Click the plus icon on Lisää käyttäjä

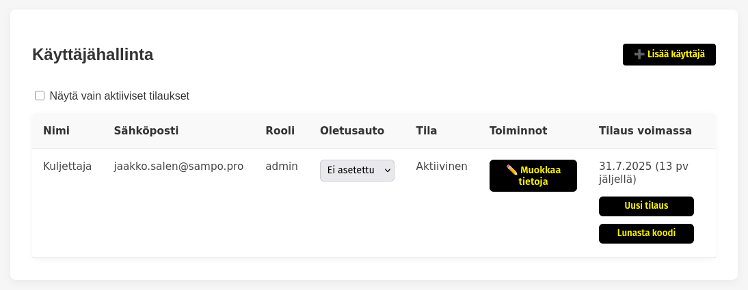tap(639, 55)
